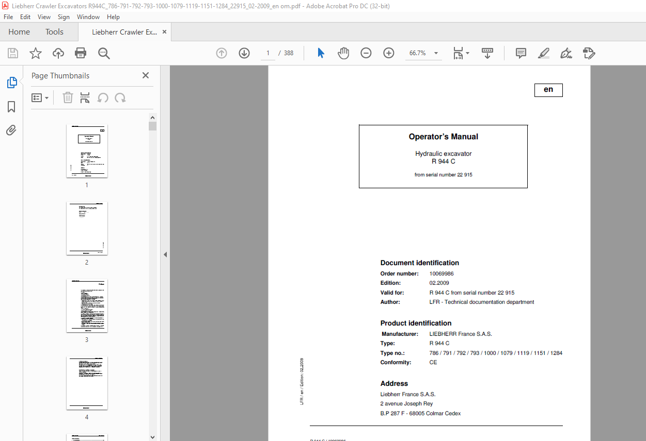Click the read mode scroll icon
Screen dimensions: 646x441
(487, 53)
